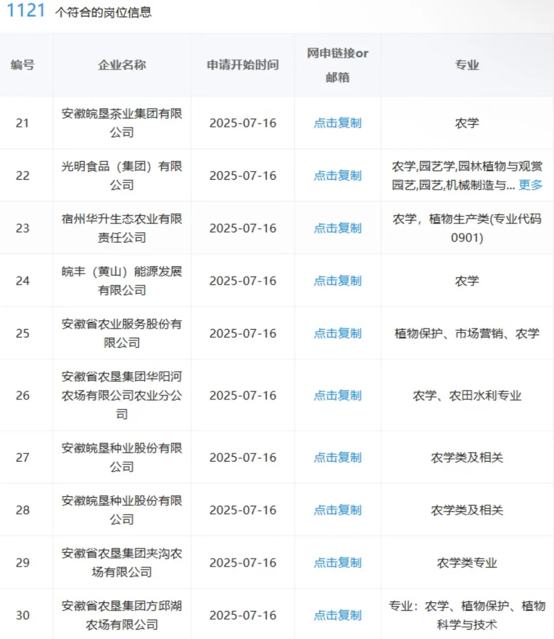Image resolution: width=554 pixels, height=639 pixels.
Task: Click major 专业：农学、植物保护、植物科学与技术
Action: [467, 615]
